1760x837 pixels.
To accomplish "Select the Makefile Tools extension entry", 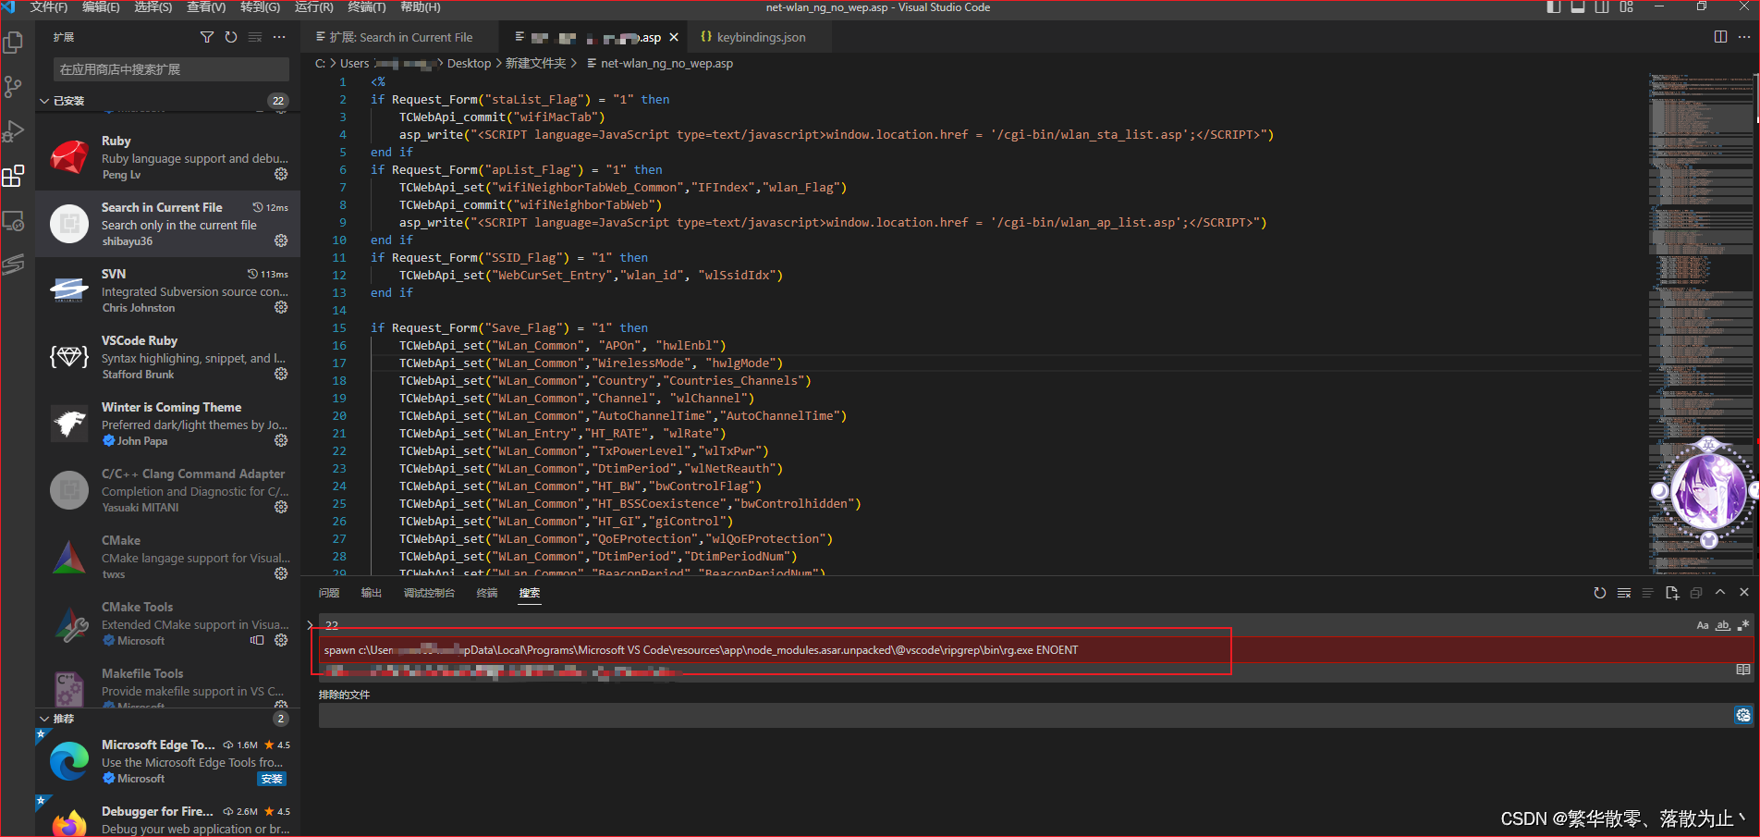I will (168, 683).
